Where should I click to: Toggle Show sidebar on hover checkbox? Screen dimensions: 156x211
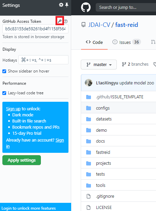[x=4, y=71]
